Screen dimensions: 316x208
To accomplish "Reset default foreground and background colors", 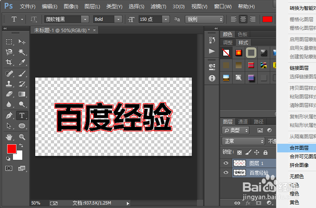I will pos(8,158).
